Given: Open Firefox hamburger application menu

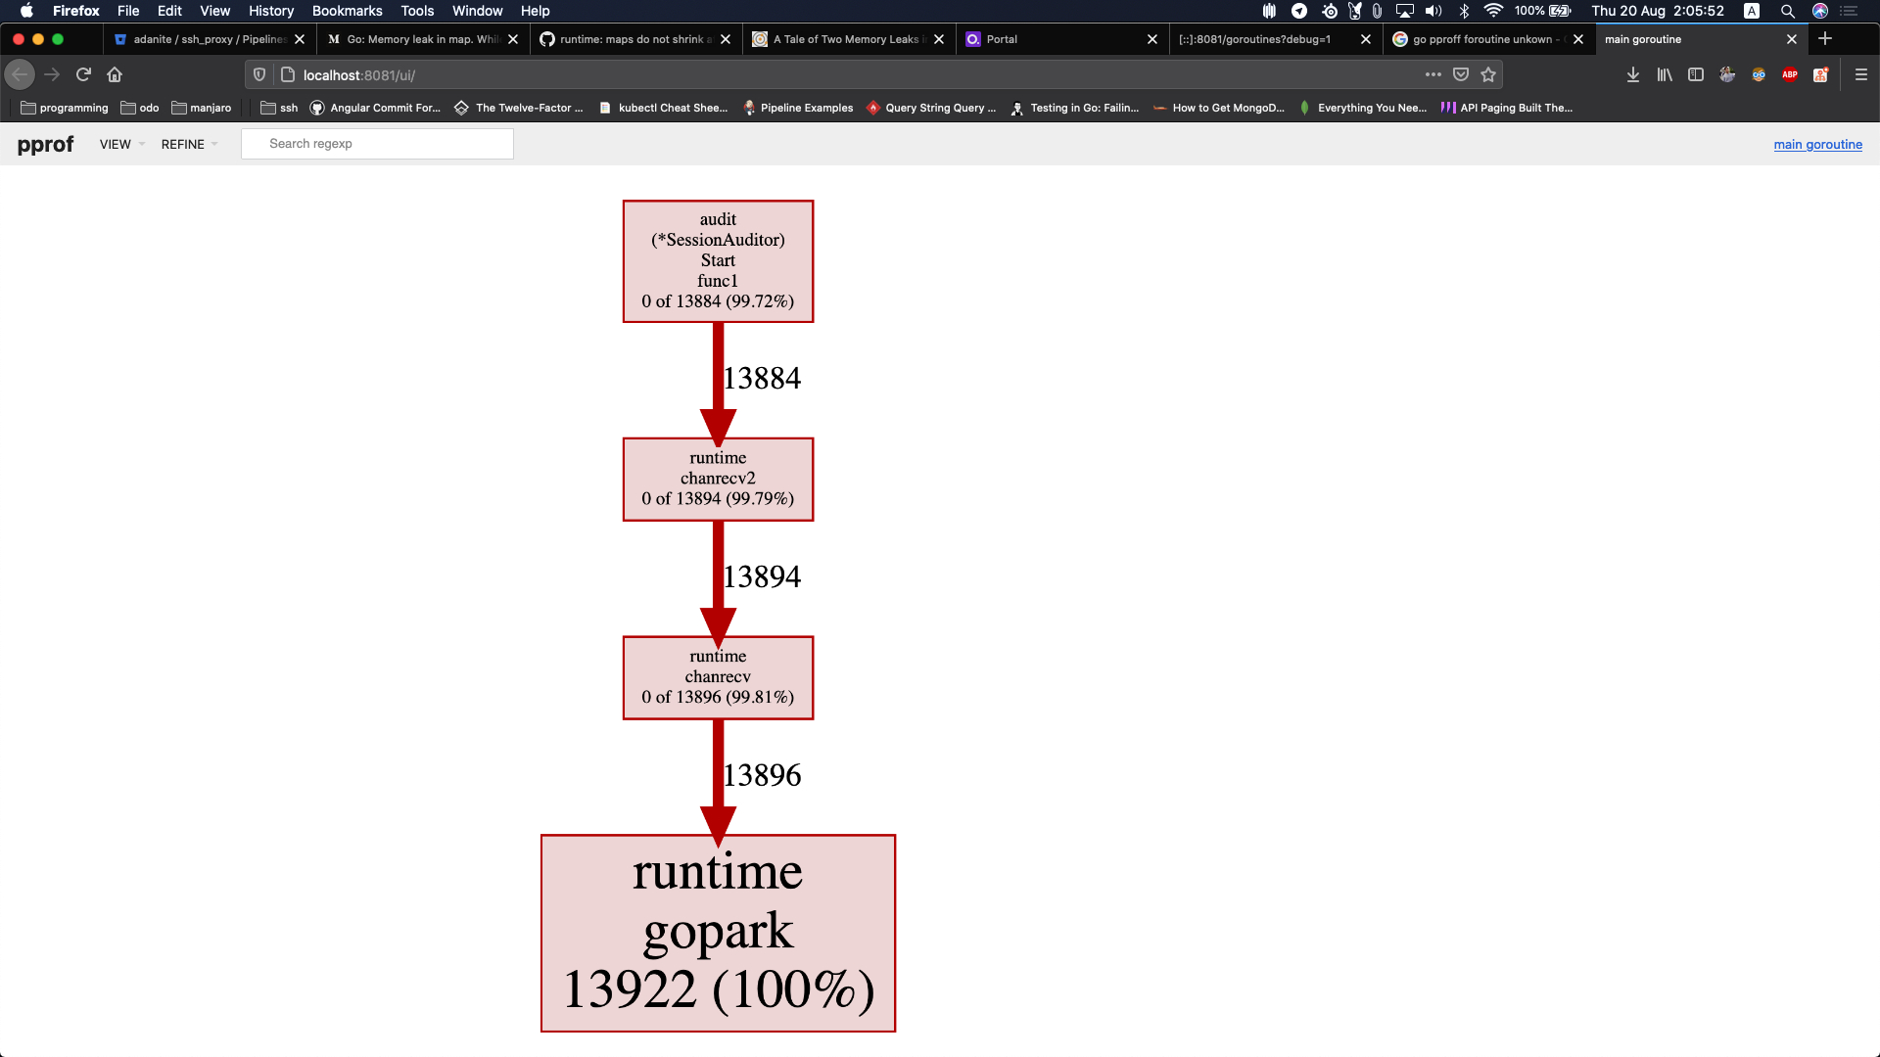Looking at the screenshot, I should coord(1861,74).
